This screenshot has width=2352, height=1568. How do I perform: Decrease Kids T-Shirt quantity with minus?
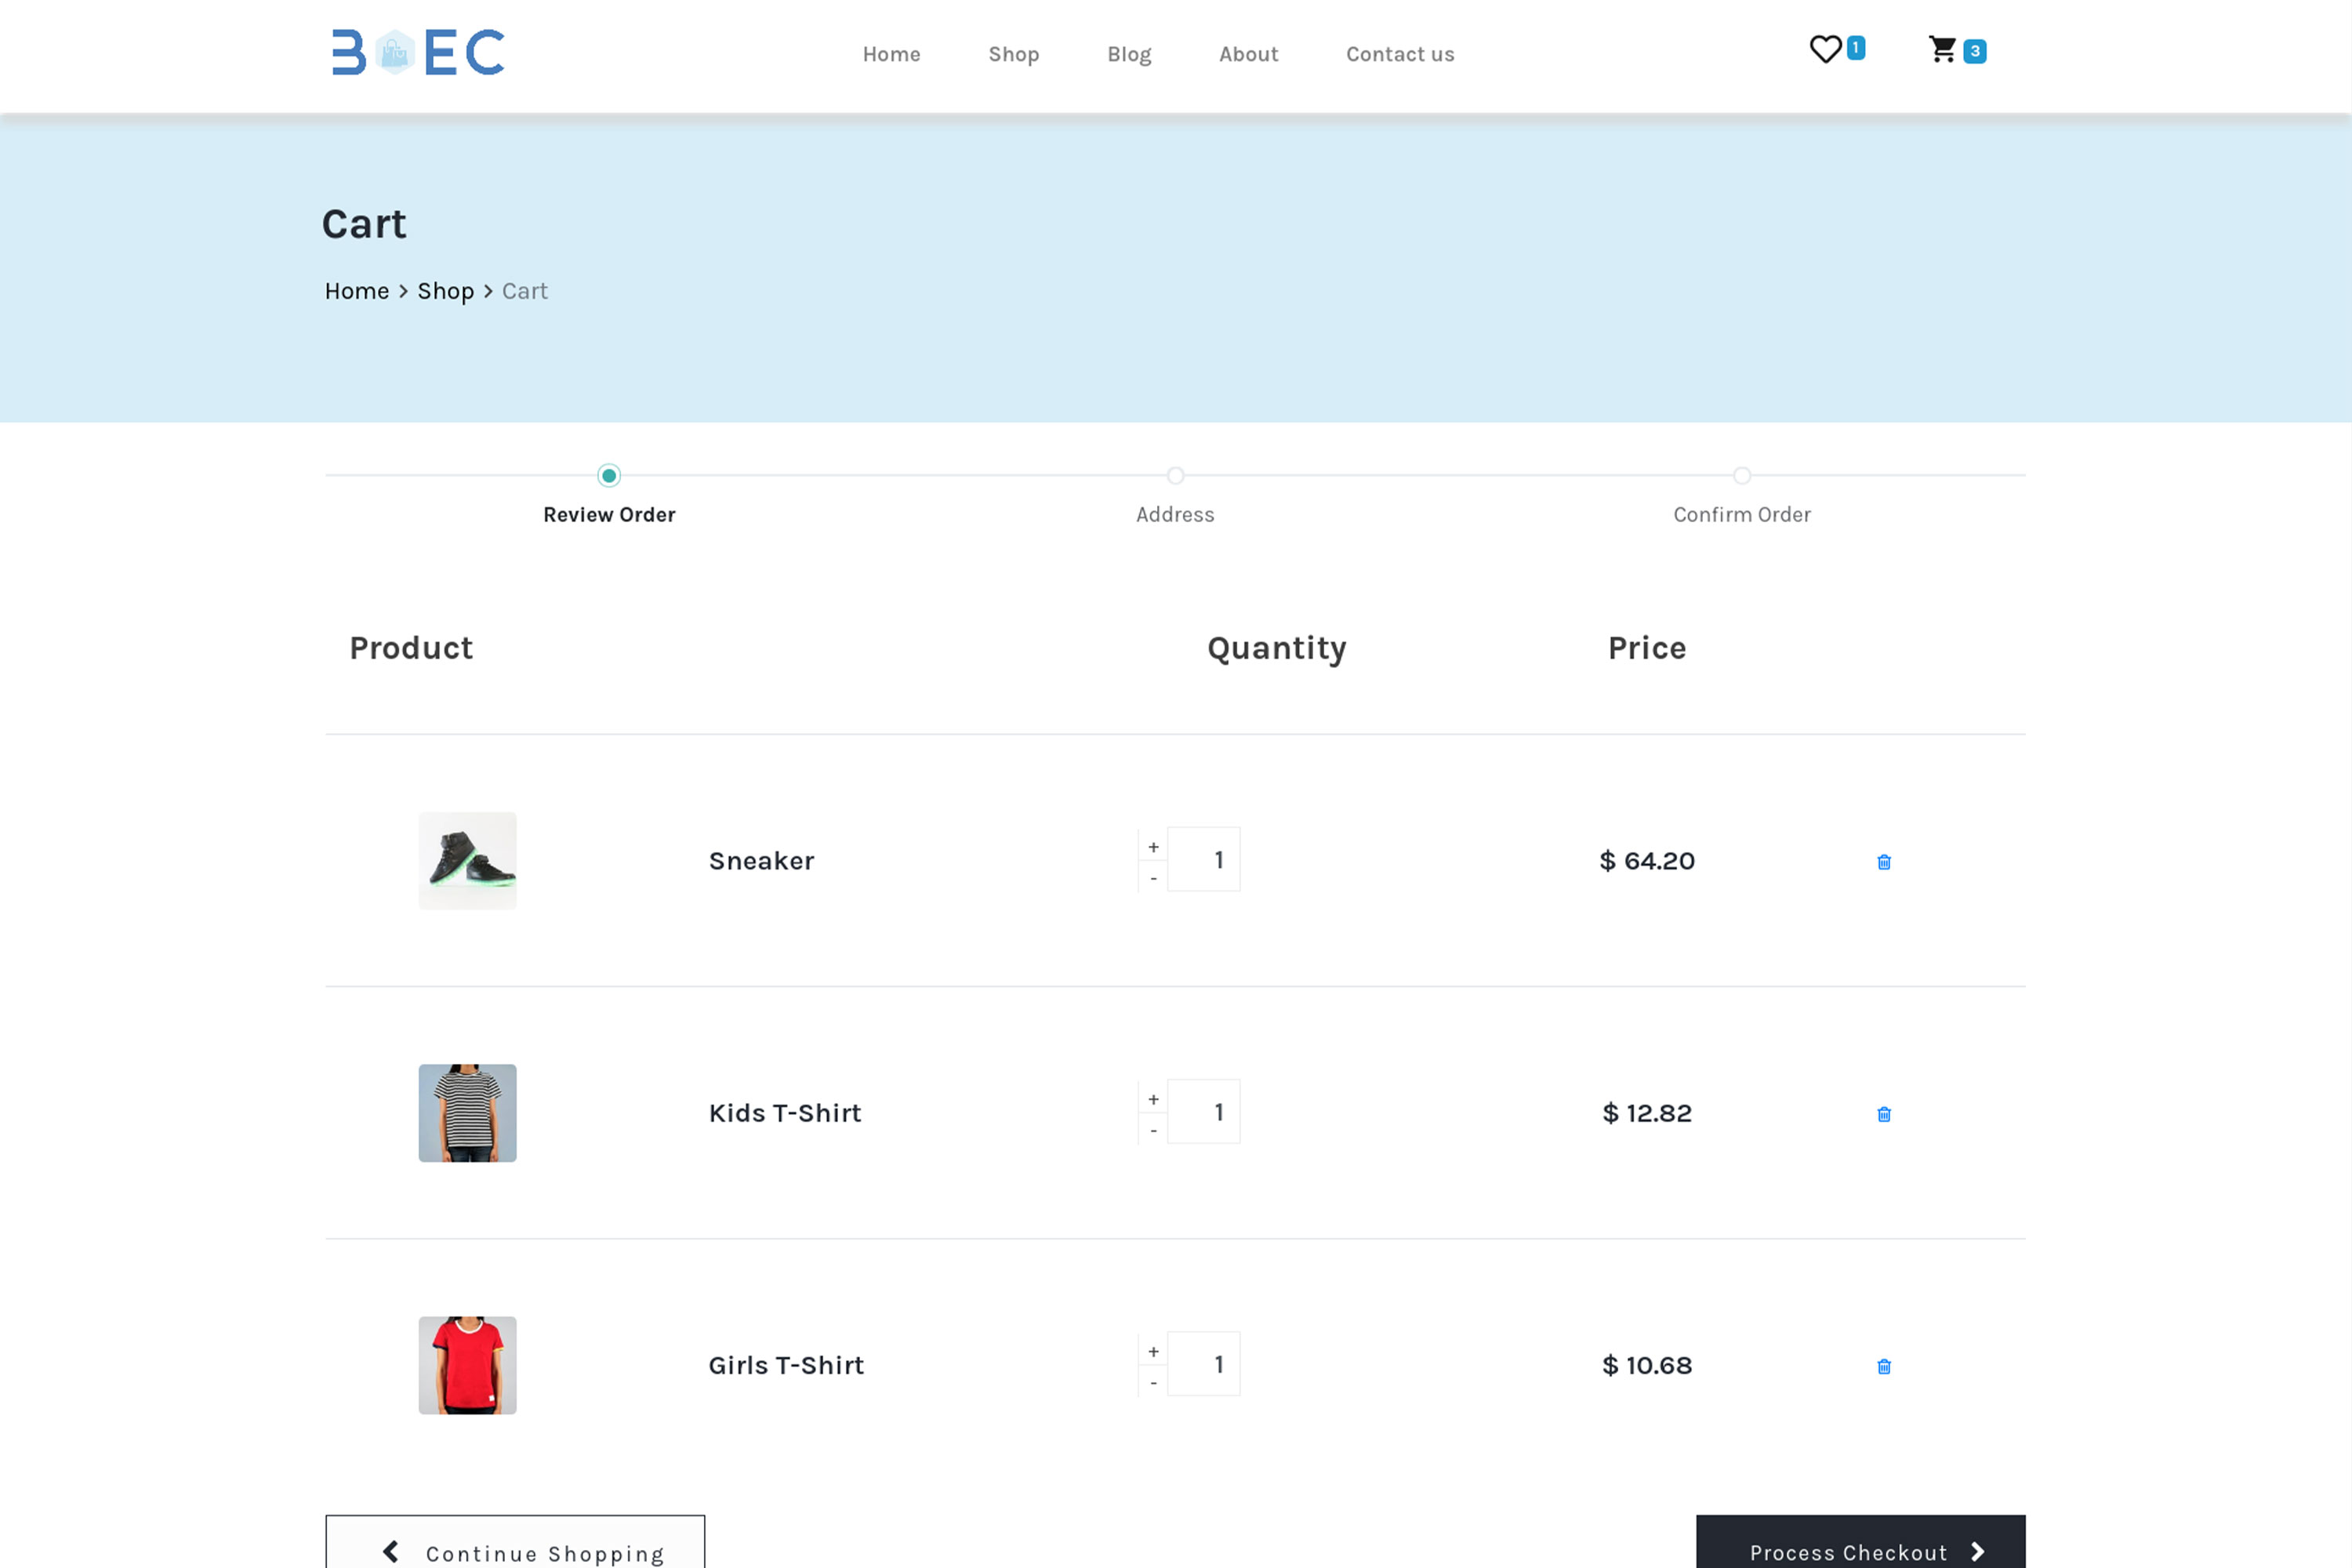click(x=1153, y=1130)
